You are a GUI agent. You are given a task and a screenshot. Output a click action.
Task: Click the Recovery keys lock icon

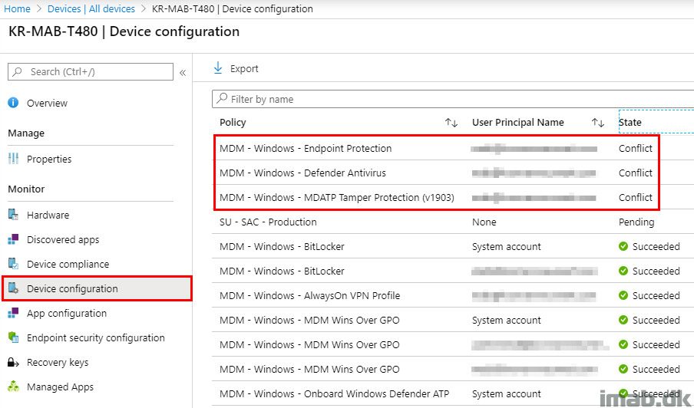point(13,363)
